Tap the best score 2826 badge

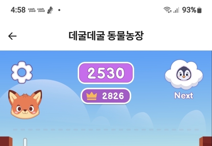(106, 96)
